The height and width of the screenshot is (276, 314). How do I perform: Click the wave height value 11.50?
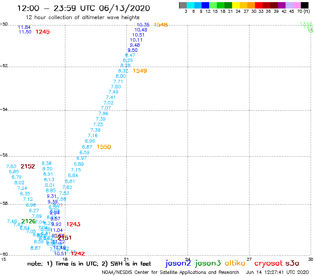tap(25, 32)
